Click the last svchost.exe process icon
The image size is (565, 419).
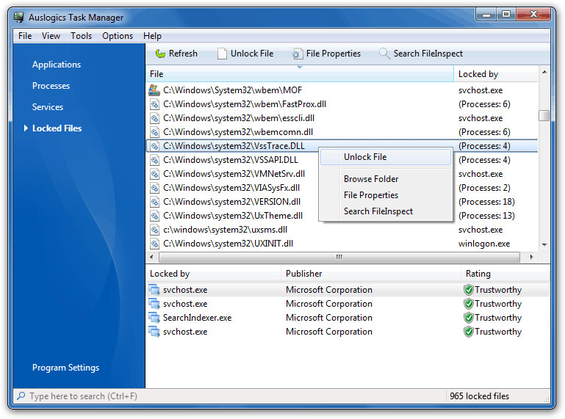click(x=154, y=332)
